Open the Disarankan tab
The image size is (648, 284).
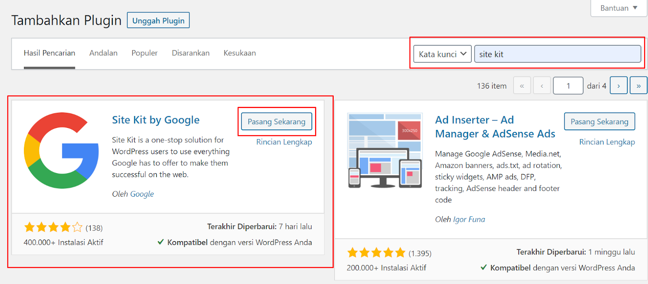(191, 53)
